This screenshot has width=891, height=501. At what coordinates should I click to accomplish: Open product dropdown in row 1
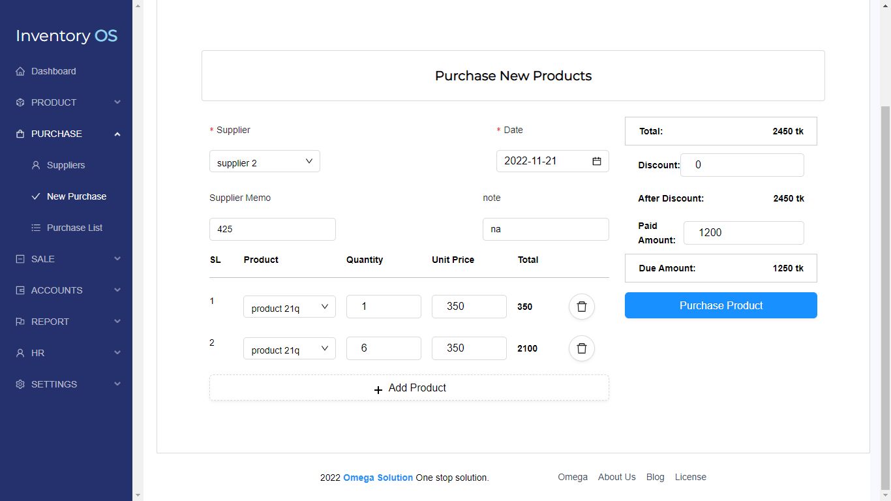(x=289, y=307)
